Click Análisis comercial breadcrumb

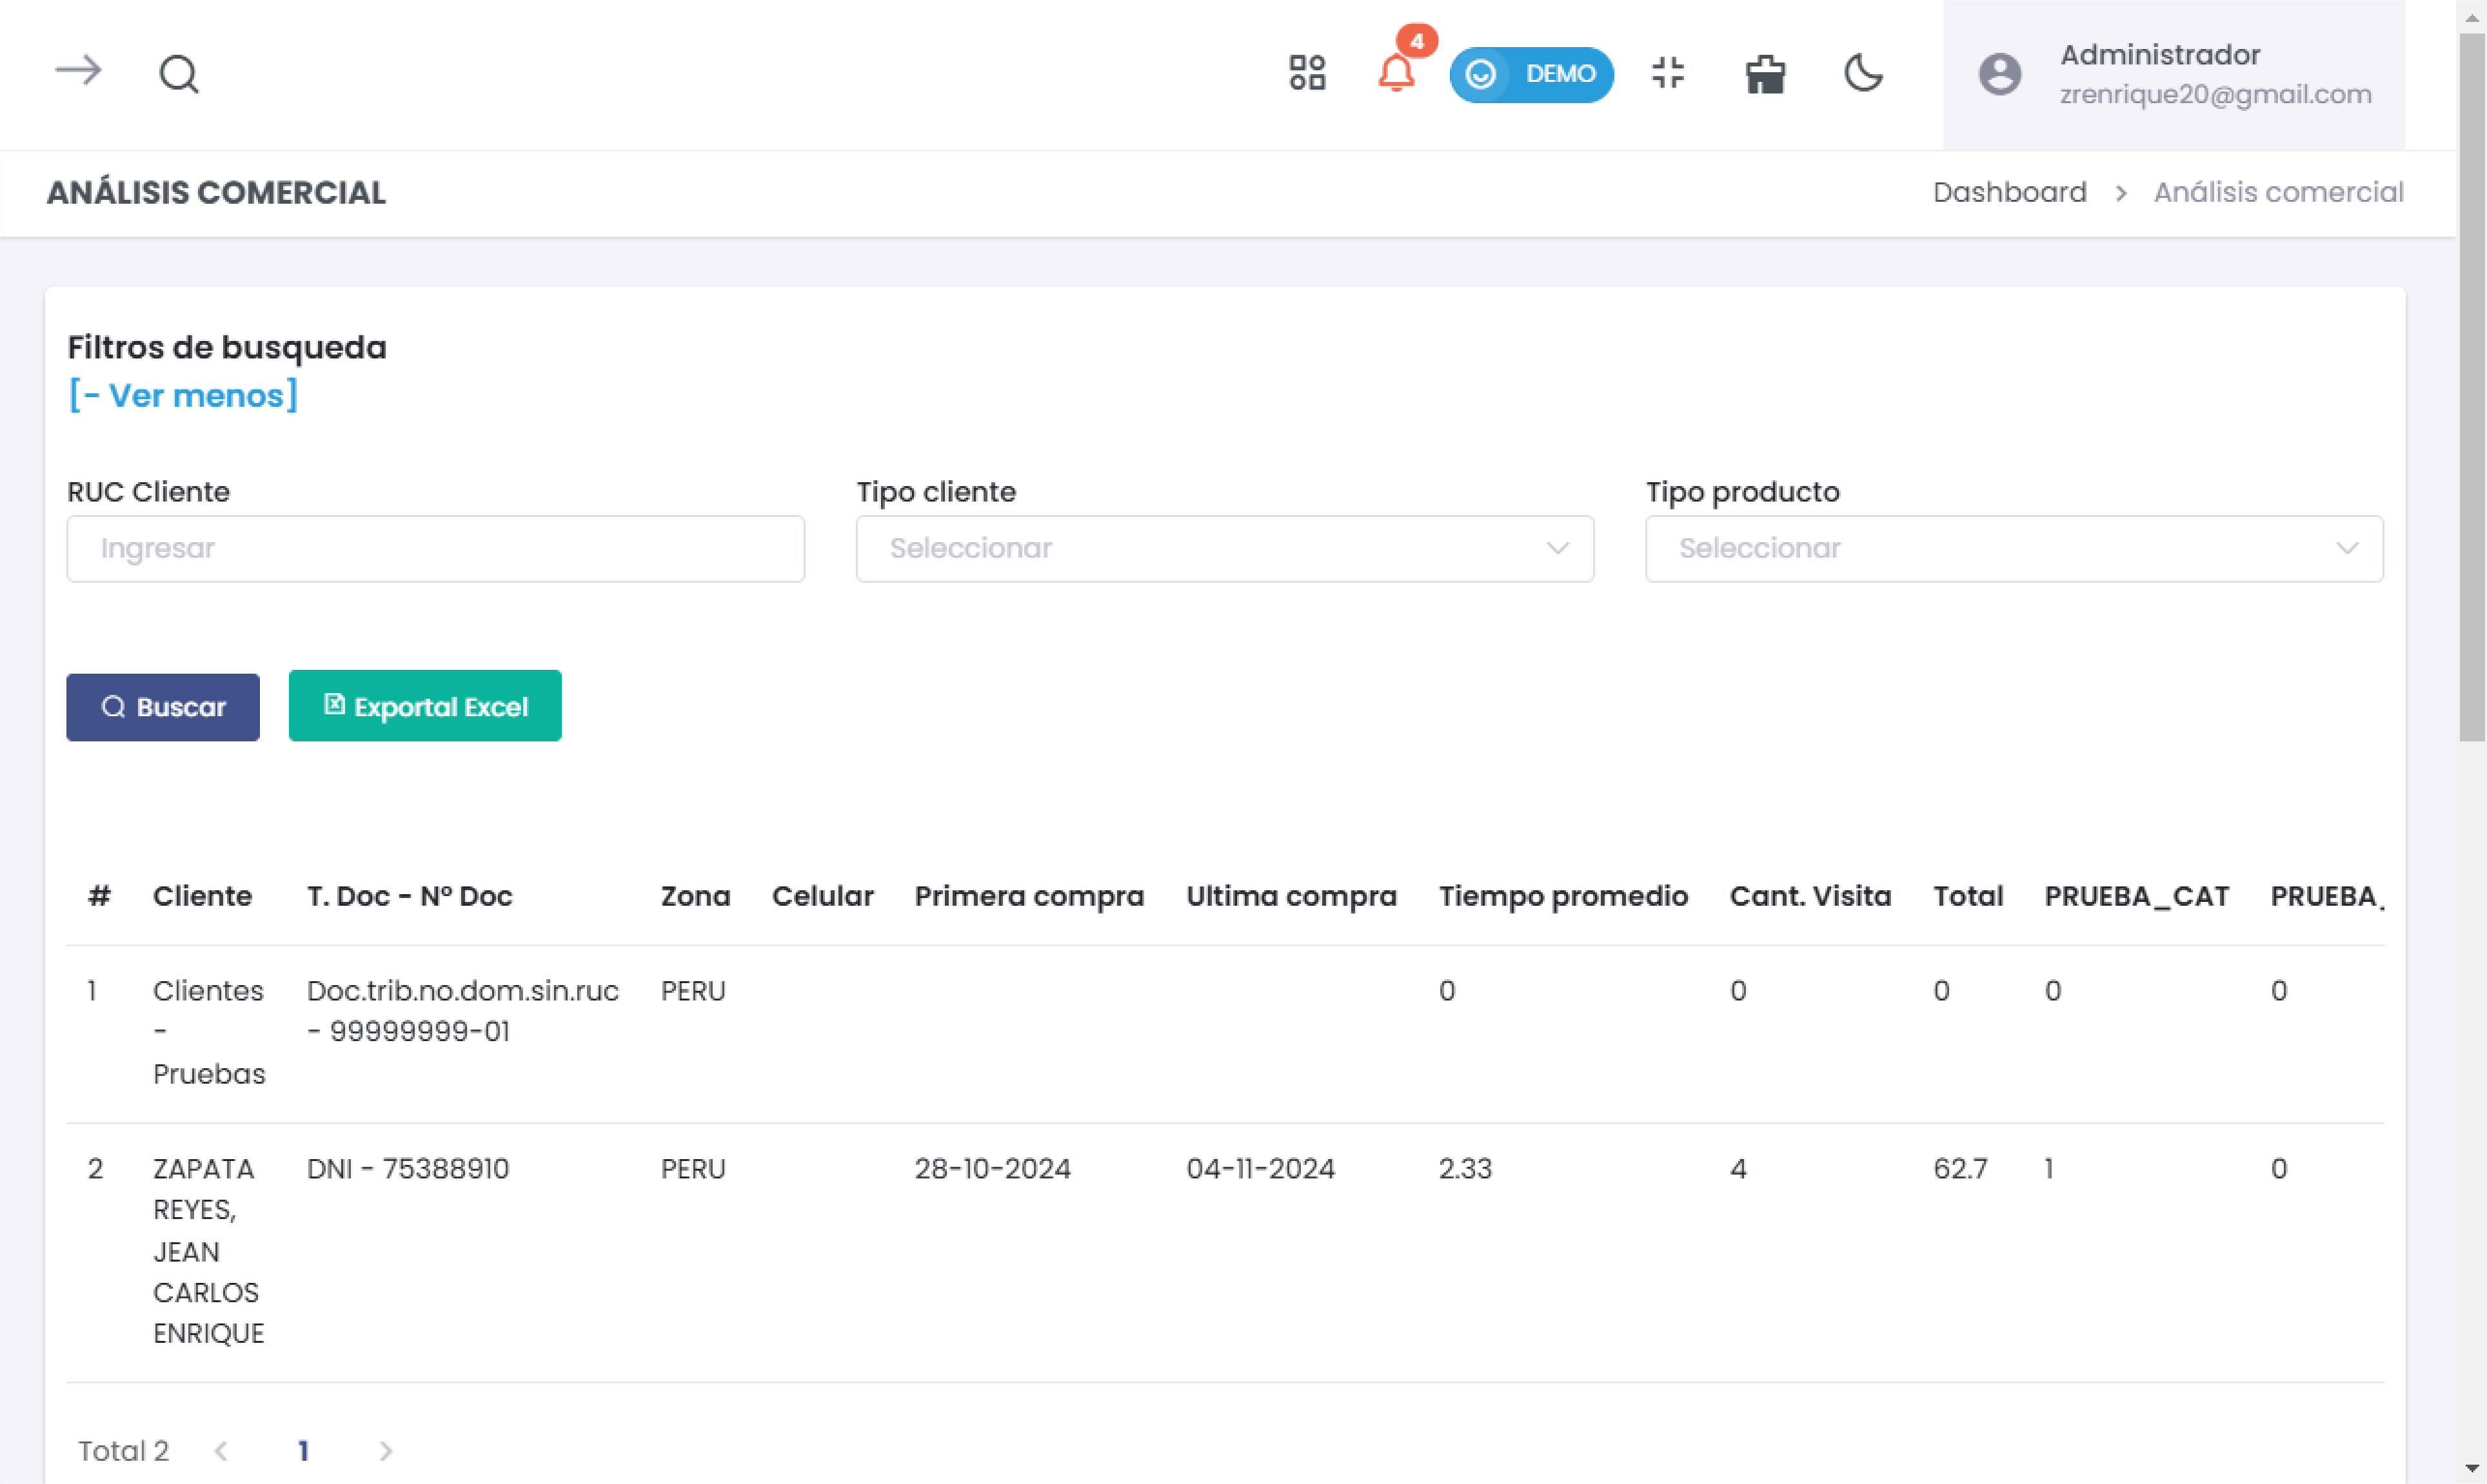(2278, 192)
